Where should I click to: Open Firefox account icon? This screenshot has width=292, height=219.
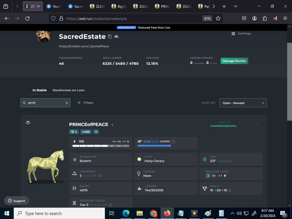(x=254, y=18)
